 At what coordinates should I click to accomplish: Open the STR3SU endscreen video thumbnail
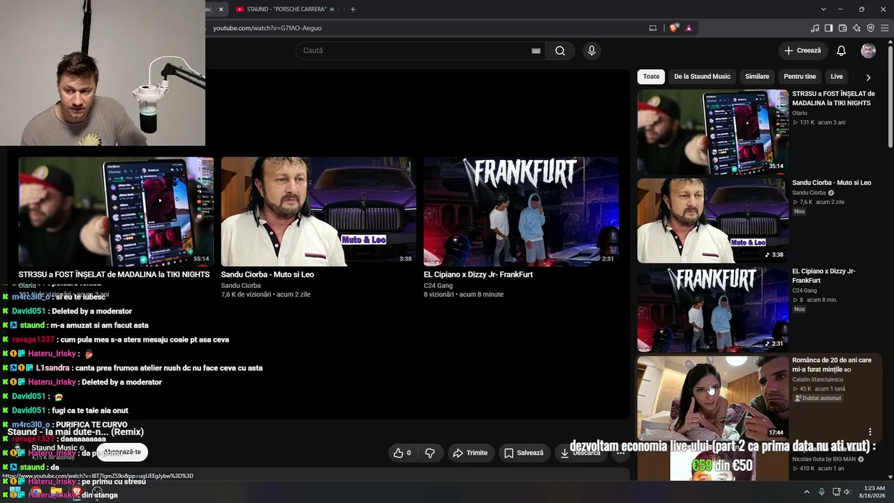click(116, 212)
